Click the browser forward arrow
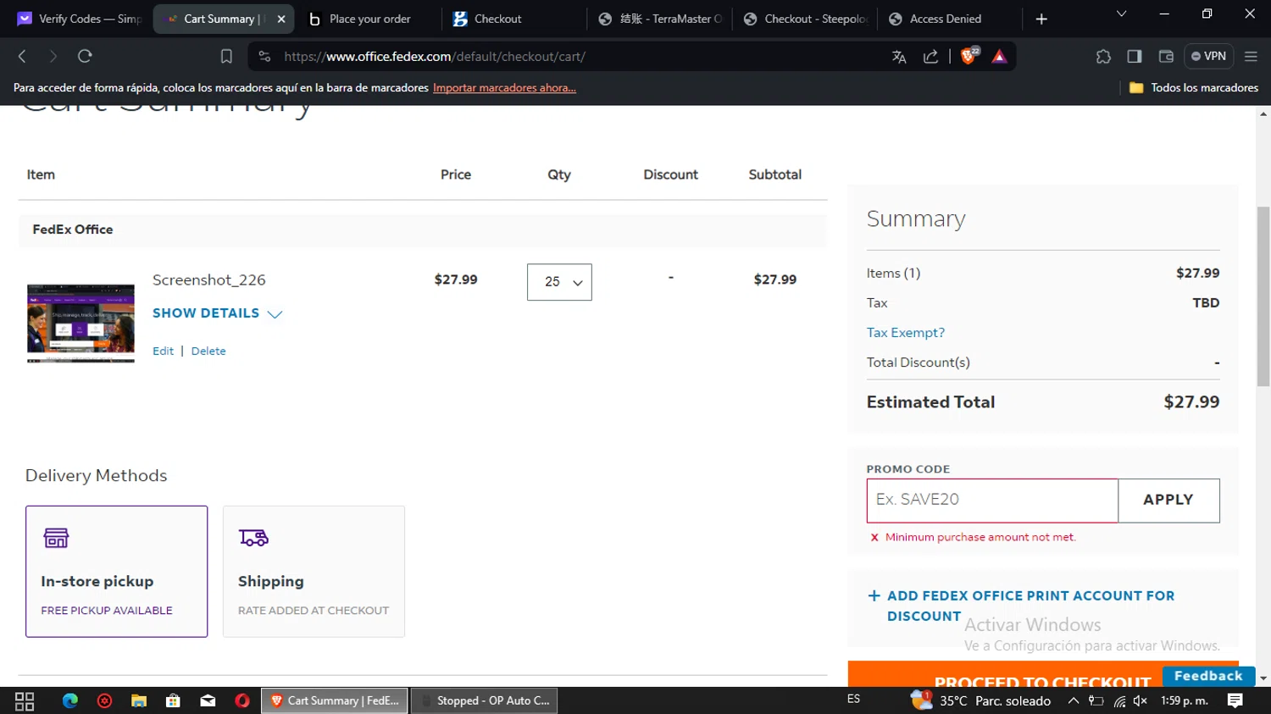Image resolution: width=1271 pixels, height=714 pixels. 53,56
